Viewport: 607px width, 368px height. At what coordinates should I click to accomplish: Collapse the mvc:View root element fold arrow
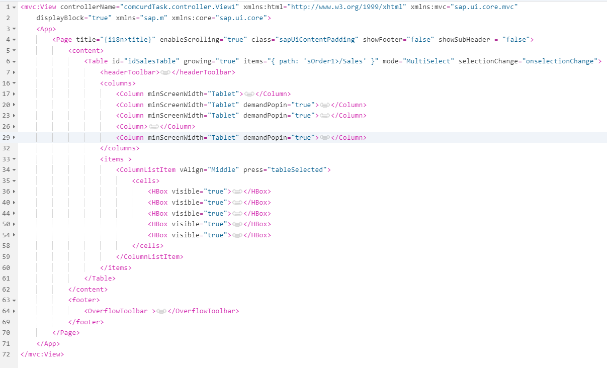(15, 7)
